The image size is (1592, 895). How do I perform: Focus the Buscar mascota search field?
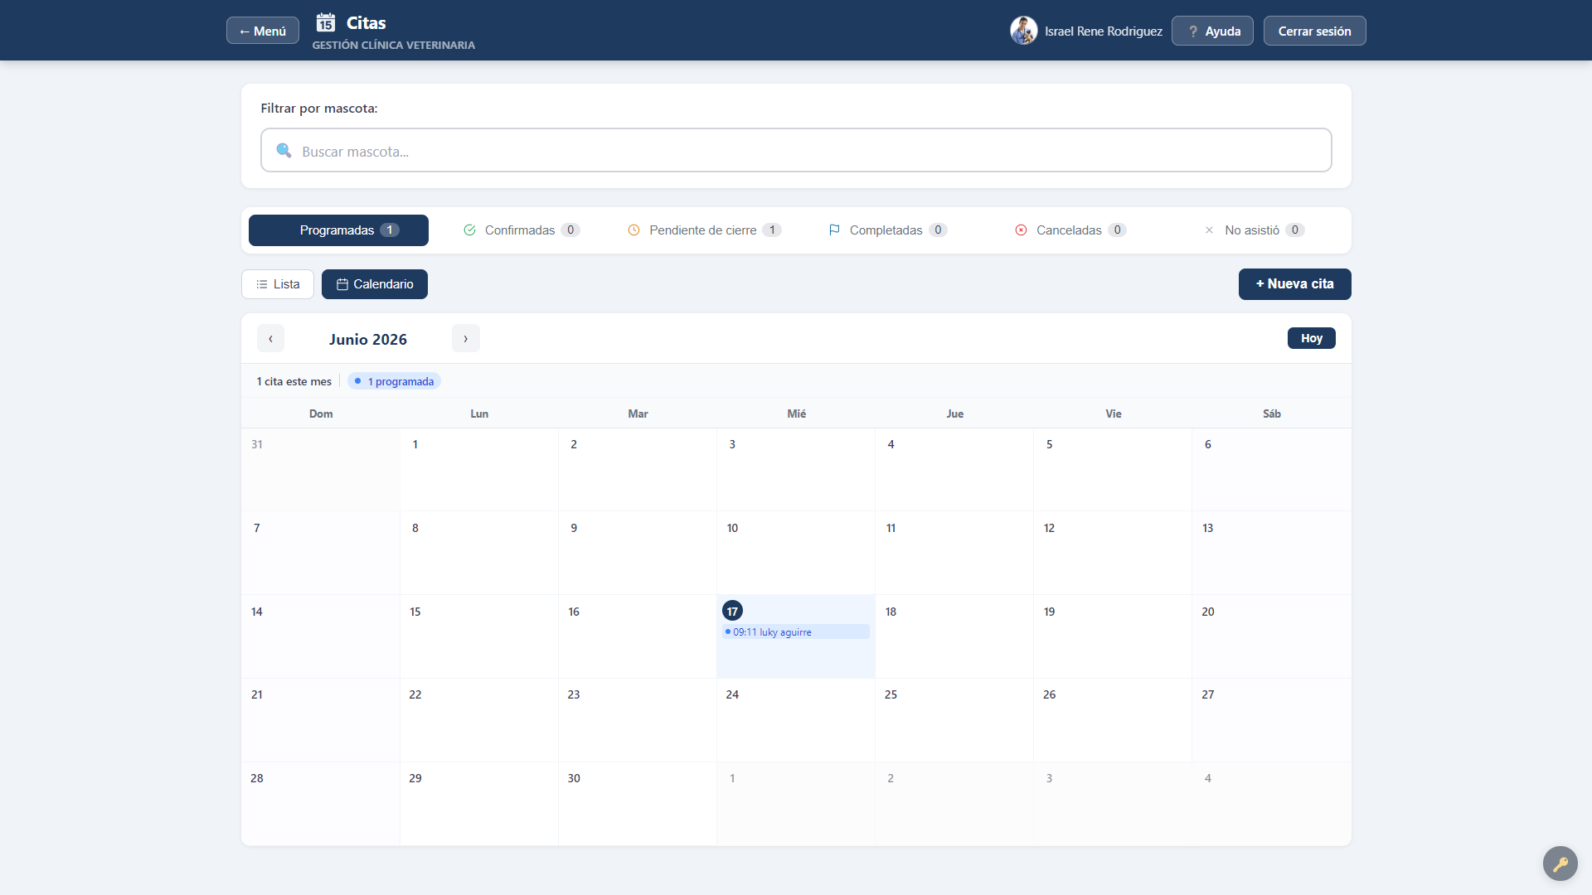pos(796,150)
